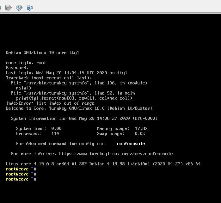The image size is (221, 203).
Task: Click the floppy drive connection icon
Action: coord(9,8)
